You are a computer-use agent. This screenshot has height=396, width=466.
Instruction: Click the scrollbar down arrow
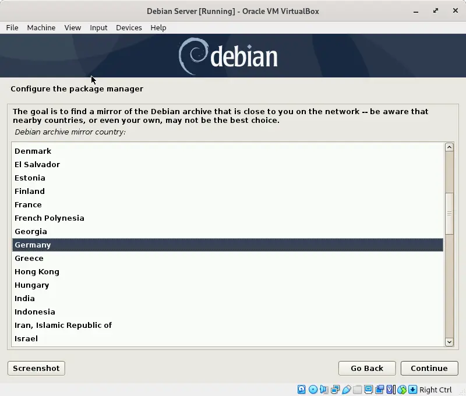pyautogui.click(x=449, y=342)
